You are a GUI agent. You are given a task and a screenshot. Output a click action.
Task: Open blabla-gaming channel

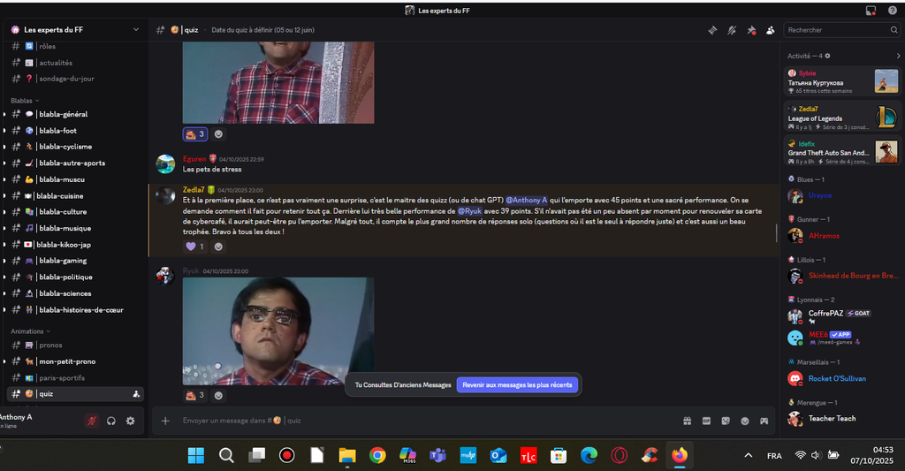(74, 261)
